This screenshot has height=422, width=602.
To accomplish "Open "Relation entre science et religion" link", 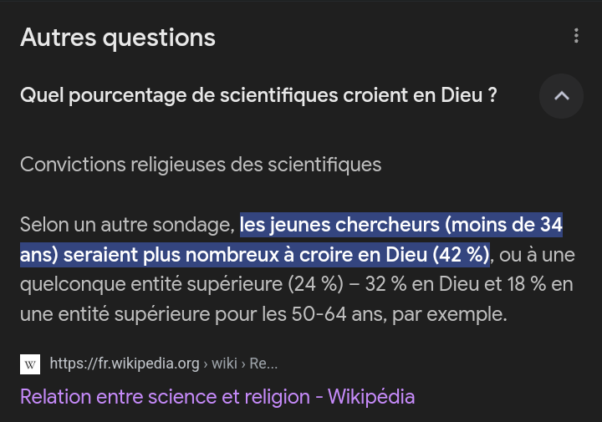I will 217,396.
